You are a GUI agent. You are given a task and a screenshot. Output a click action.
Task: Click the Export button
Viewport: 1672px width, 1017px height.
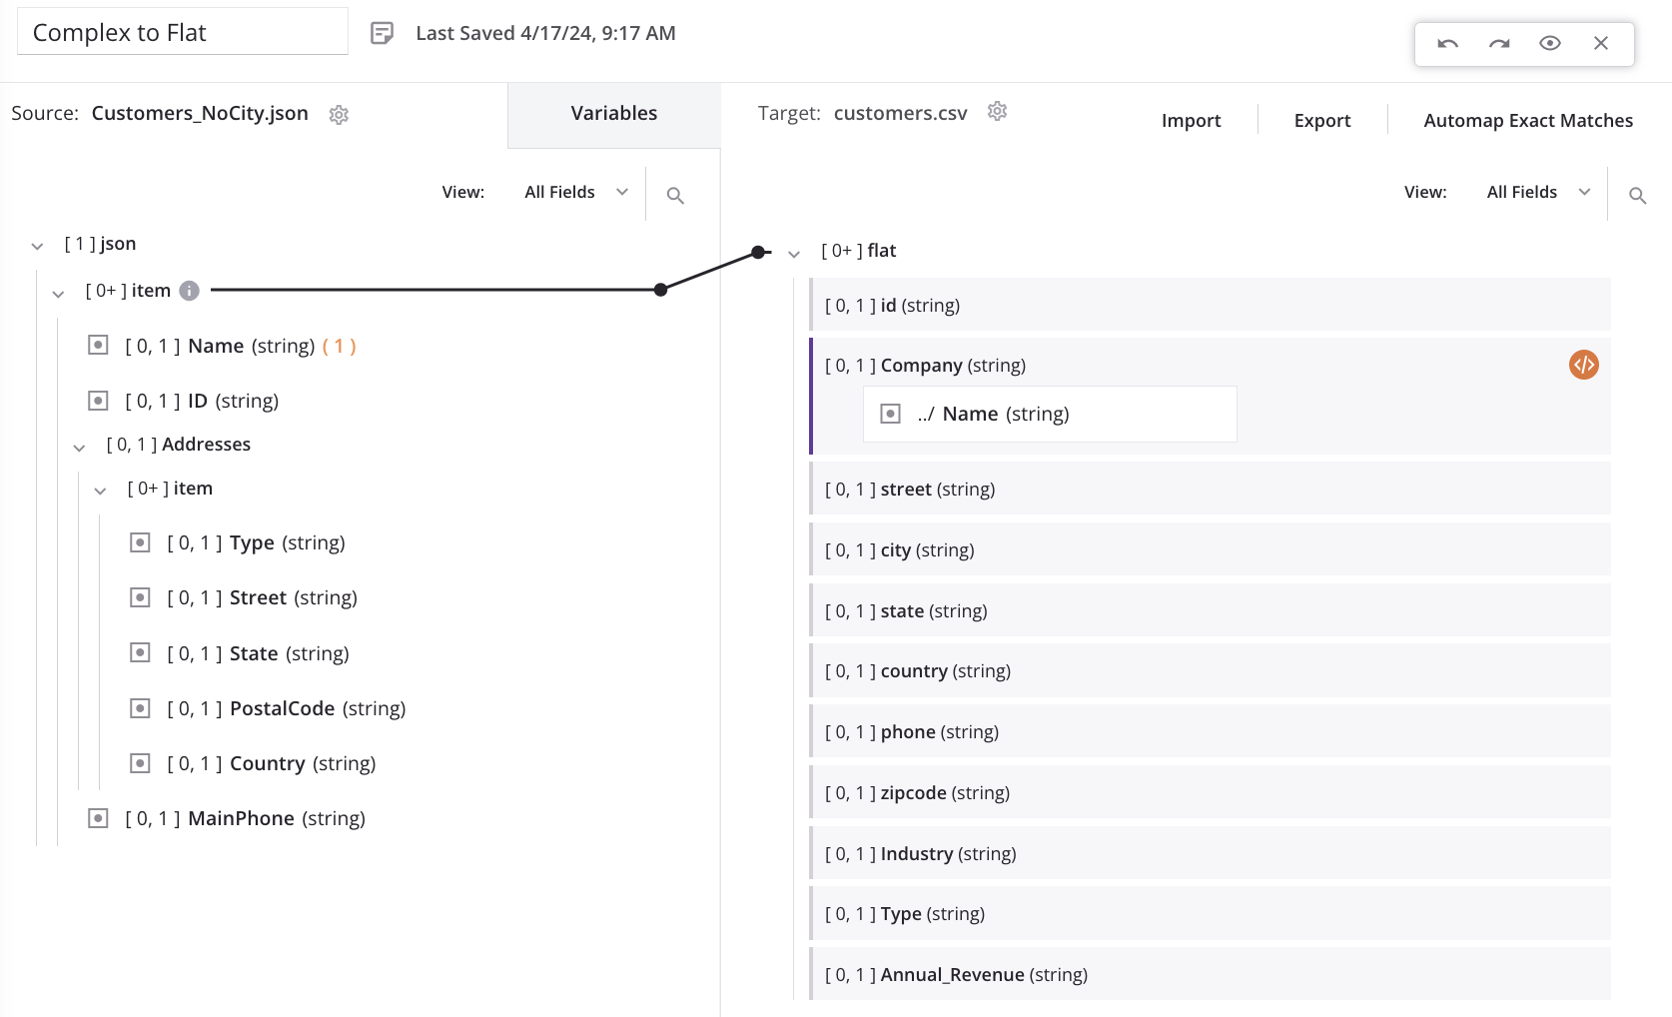[1321, 121]
